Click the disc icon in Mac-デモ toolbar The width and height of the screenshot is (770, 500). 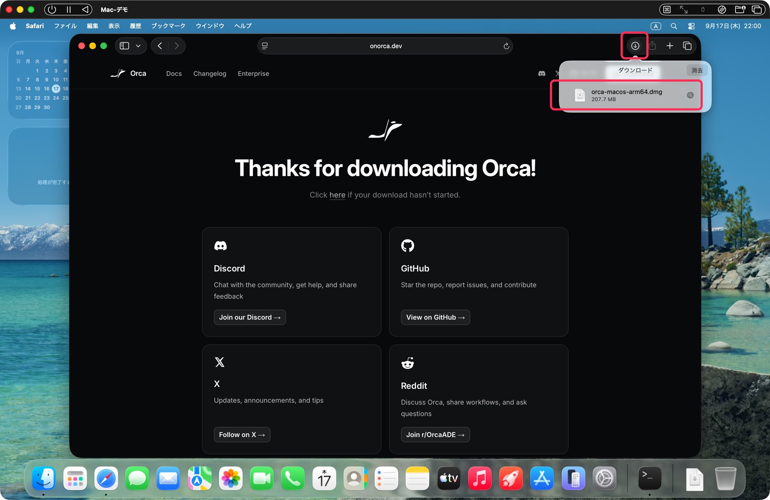tap(722, 9)
